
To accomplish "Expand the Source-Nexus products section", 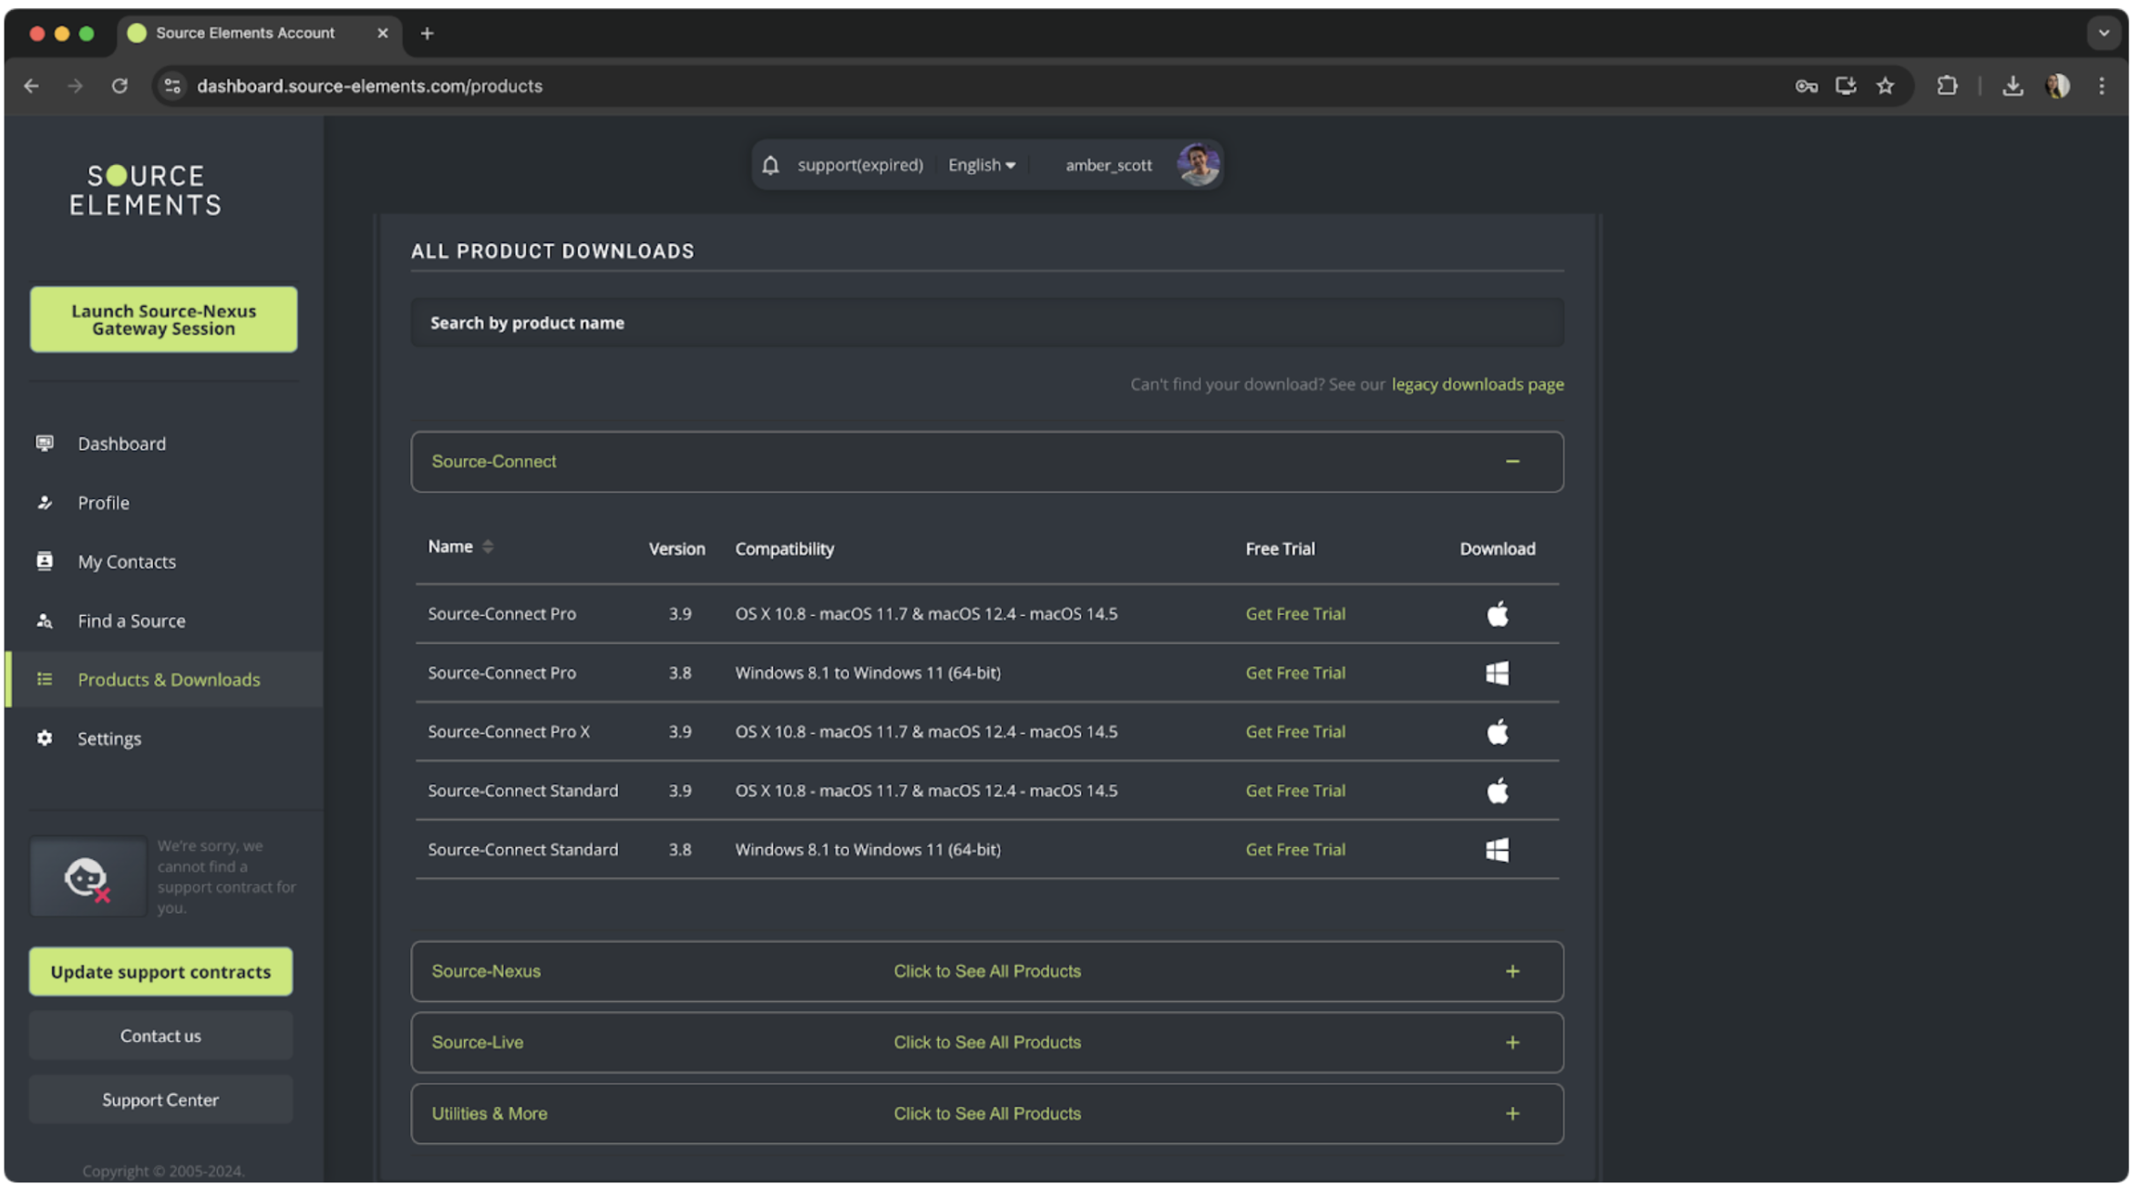I will [x=1512, y=971].
